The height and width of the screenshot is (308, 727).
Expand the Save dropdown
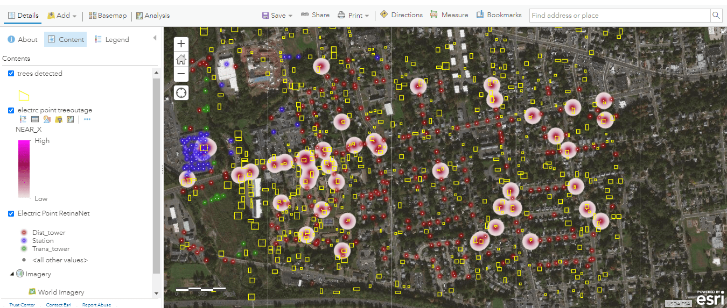[x=277, y=16]
